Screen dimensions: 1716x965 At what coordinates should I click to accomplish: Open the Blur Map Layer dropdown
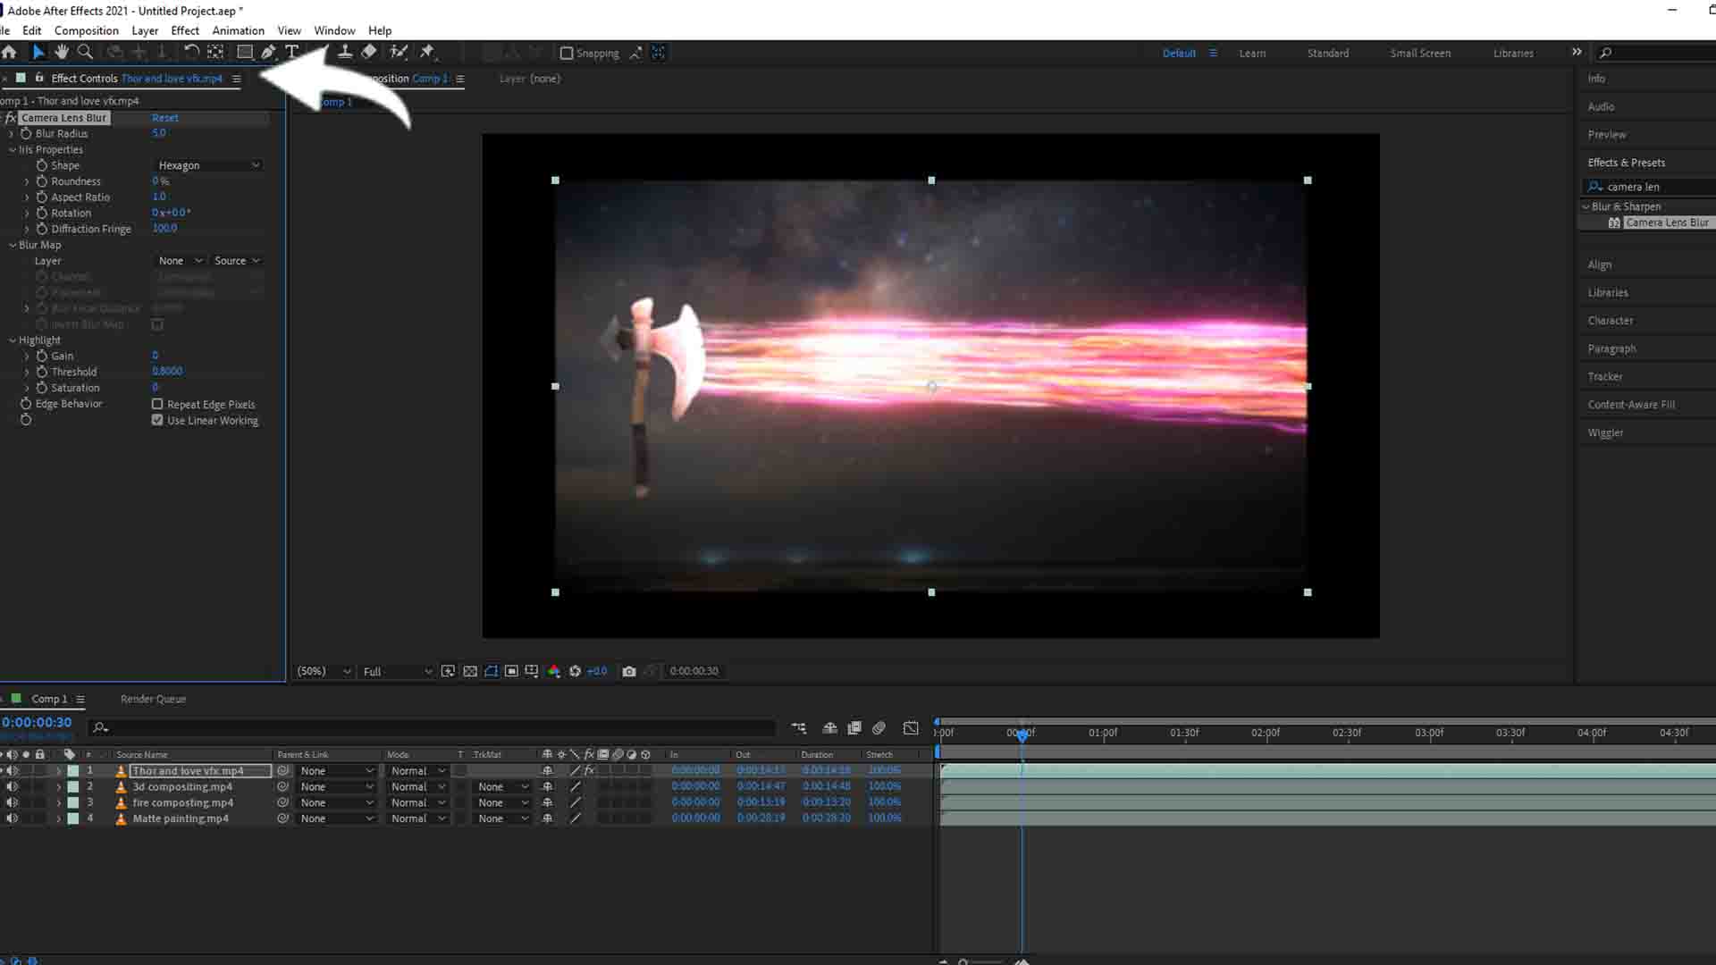coord(178,260)
